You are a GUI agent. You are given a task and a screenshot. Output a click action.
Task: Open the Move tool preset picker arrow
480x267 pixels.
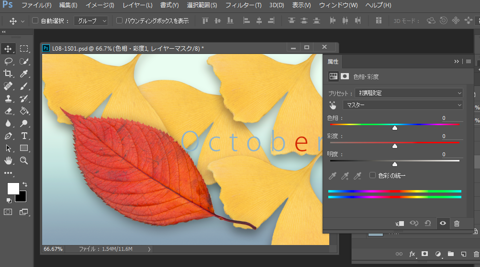tap(22, 21)
